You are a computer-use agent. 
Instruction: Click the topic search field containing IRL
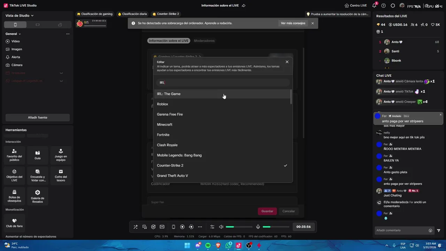[223, 83]
